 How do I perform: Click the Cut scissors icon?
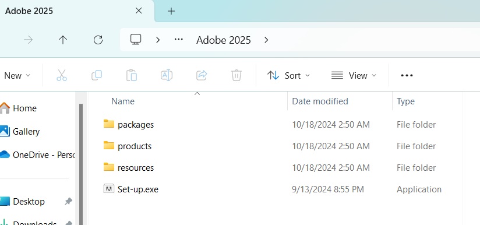[x=62, y=75]
